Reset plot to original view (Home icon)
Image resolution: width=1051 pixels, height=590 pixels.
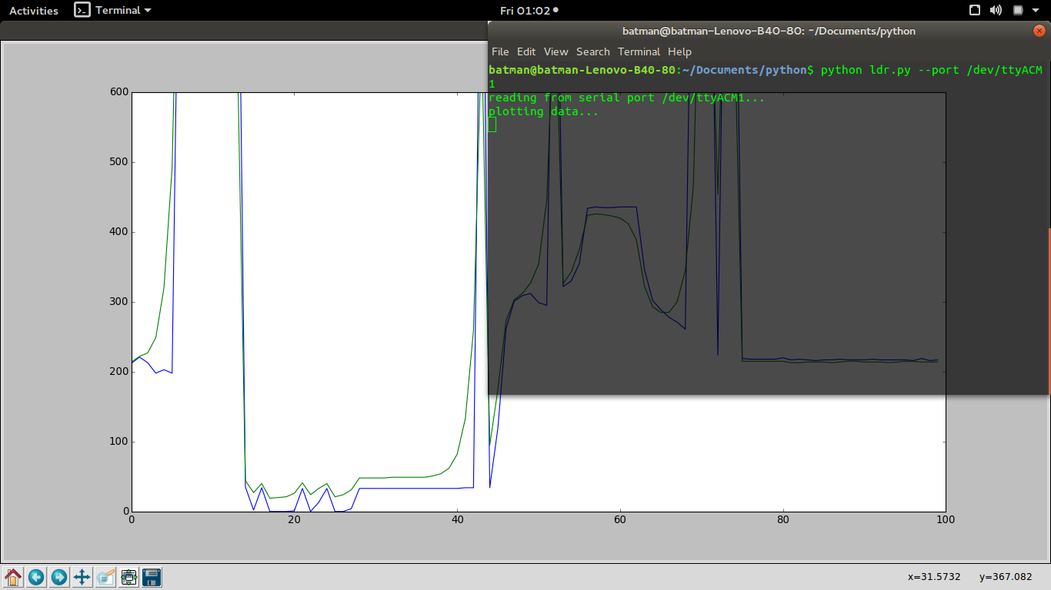(13, 577)
